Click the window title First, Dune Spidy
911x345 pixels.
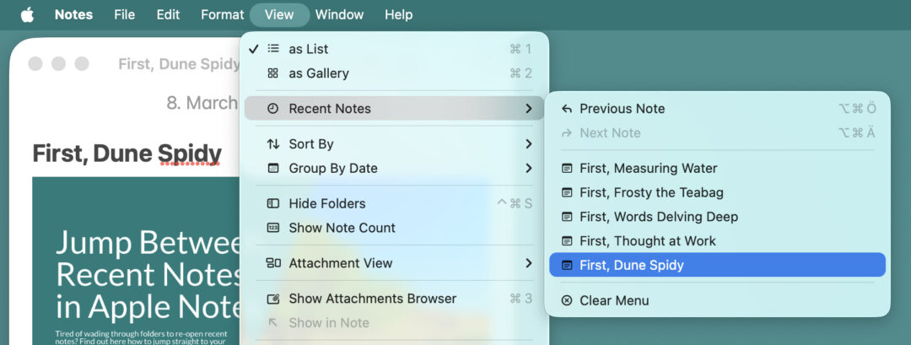coord(179,64)
